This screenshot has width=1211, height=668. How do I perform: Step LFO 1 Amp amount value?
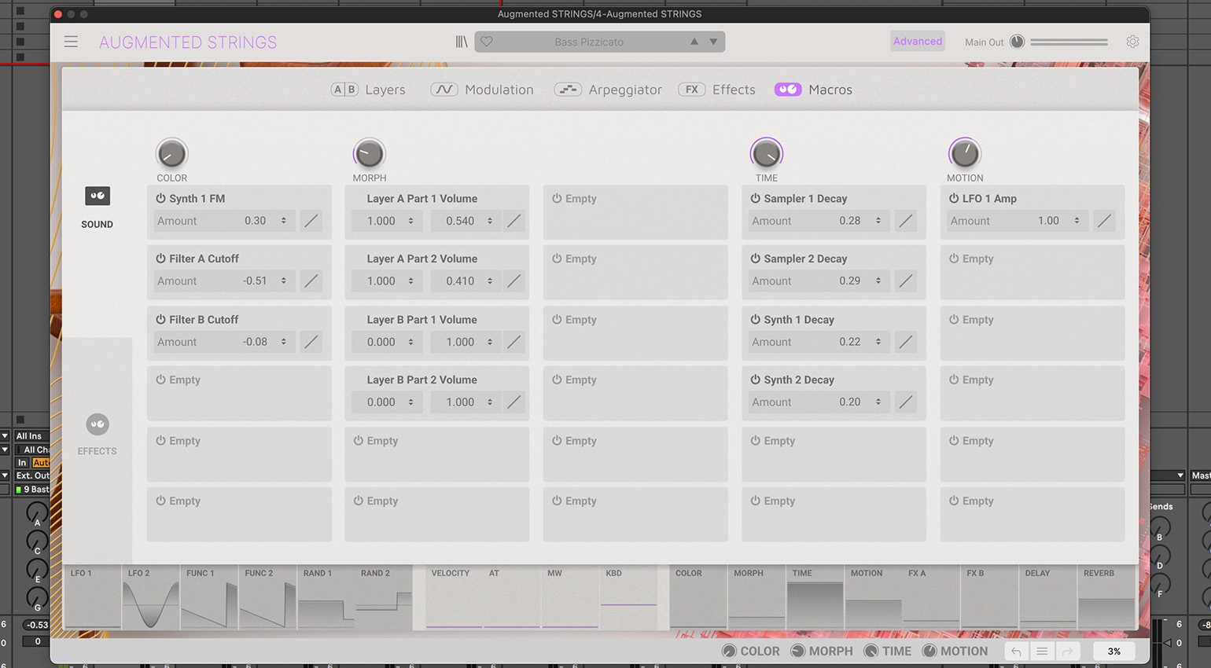[1077, 221]
